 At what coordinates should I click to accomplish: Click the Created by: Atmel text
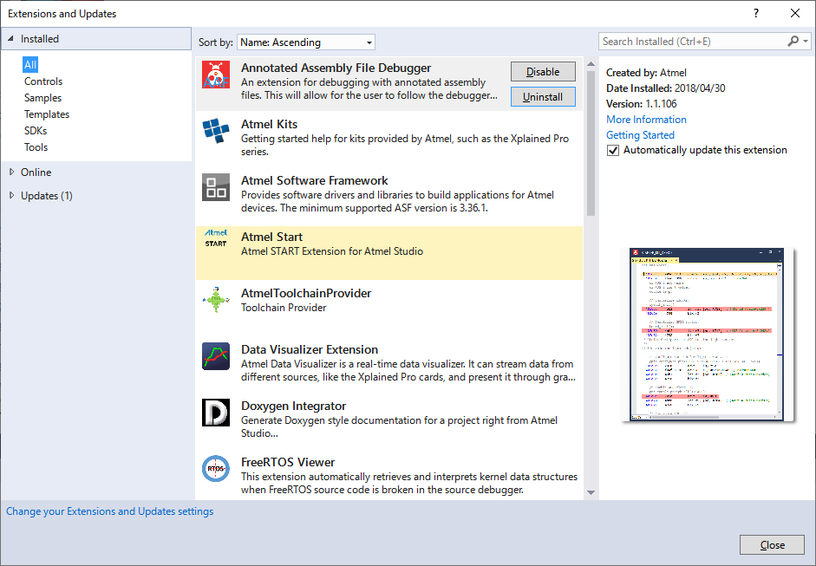646,72
